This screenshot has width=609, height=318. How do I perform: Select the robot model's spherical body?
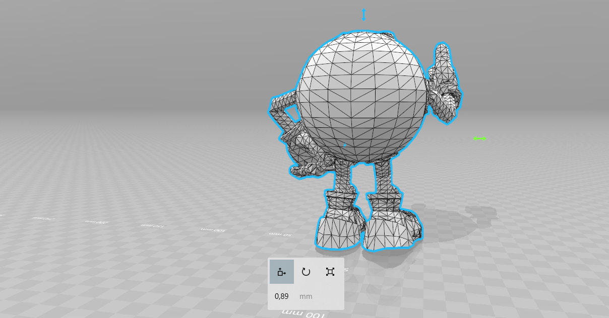(362, 97)
